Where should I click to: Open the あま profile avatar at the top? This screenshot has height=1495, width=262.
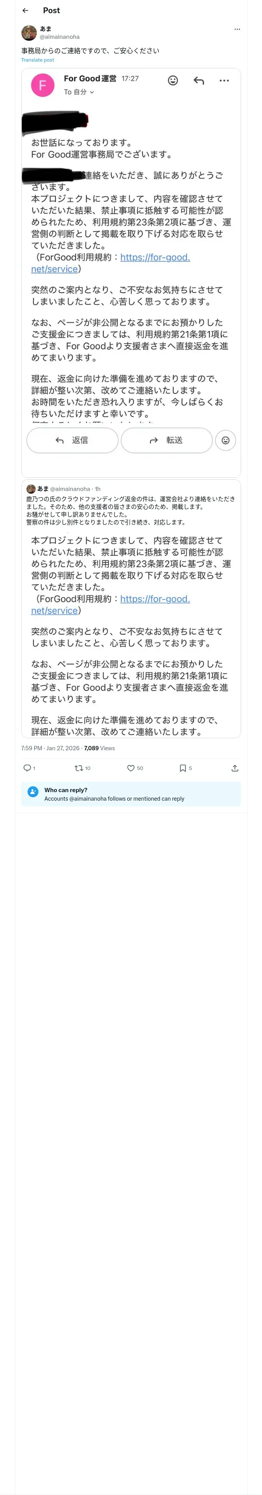point(29,33)
